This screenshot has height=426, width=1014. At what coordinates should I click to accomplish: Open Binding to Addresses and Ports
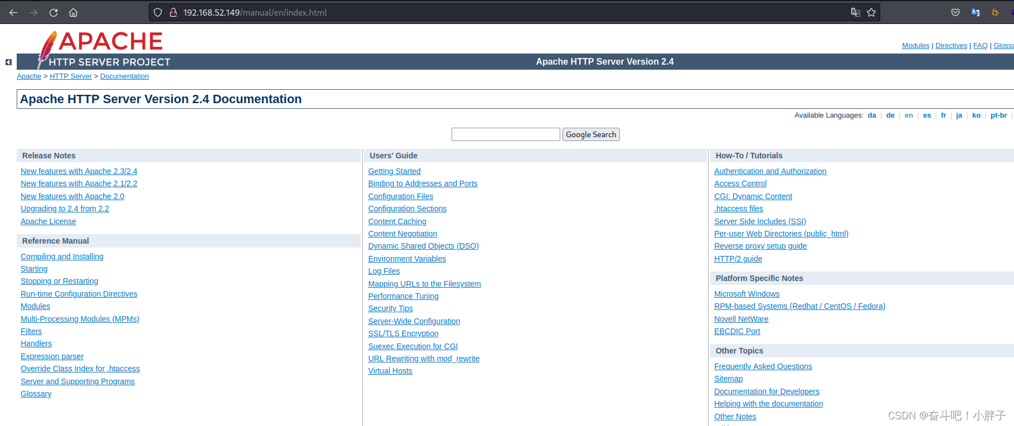[x=423, y=183]
